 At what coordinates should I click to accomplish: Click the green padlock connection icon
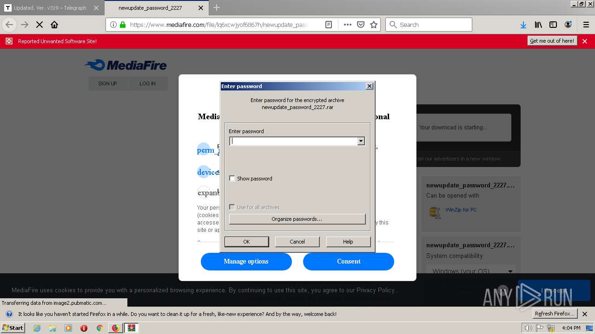coord(123,25)
